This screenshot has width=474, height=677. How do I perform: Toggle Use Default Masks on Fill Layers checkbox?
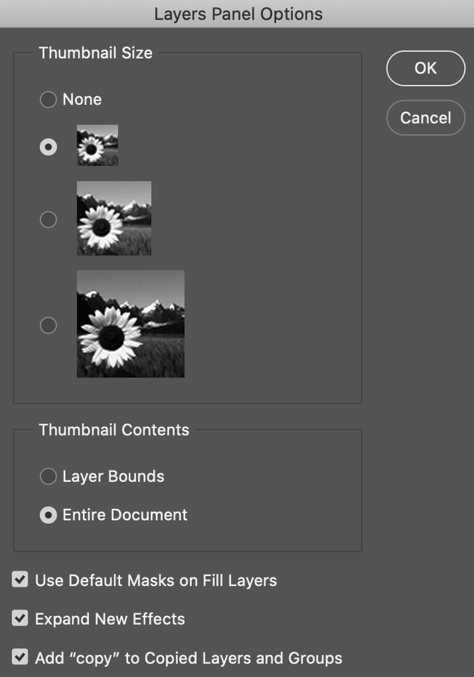coord(20,580)
